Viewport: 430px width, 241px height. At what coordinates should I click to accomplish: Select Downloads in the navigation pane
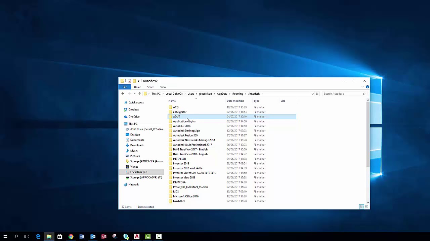click(137, 145)
